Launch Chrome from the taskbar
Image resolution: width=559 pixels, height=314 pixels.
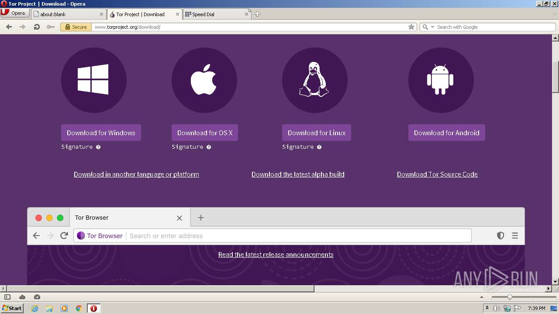coord(79,308)
